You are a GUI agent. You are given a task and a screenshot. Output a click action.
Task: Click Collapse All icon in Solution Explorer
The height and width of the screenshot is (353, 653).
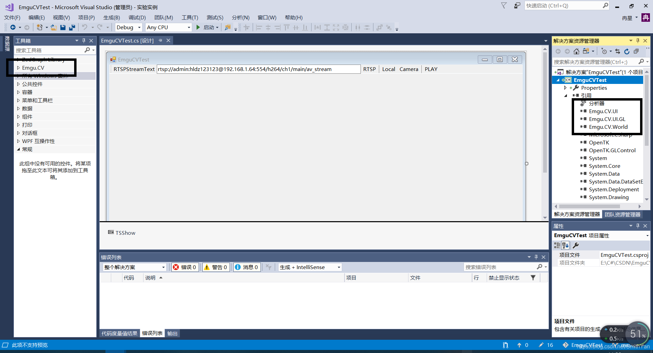[x=636, y=51]
